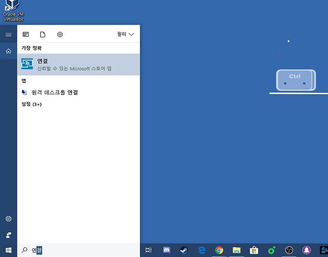Open Oracle VM VirtualBox desktop shortcut
The height and width of the screenshot is (257, 328).
click(13, 11)
